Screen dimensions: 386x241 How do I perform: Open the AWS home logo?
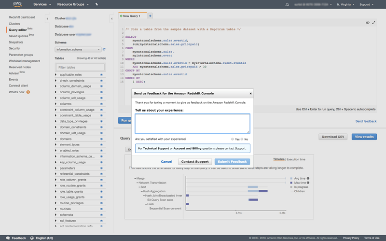coord(17,4)
